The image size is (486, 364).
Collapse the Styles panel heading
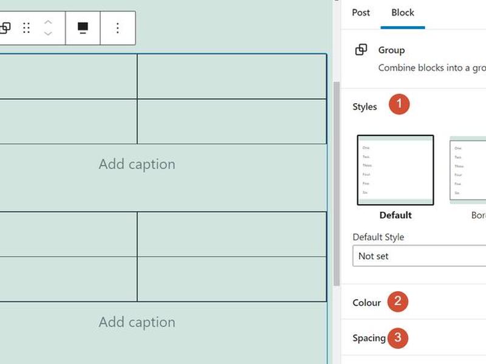(x=364, y=107)
